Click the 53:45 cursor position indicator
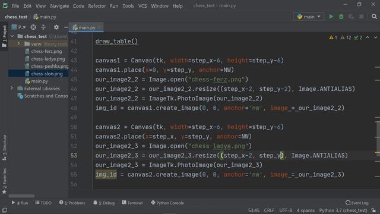Image resolution: width=380 pixels, height=214 pixels. [x=254, y=210]
